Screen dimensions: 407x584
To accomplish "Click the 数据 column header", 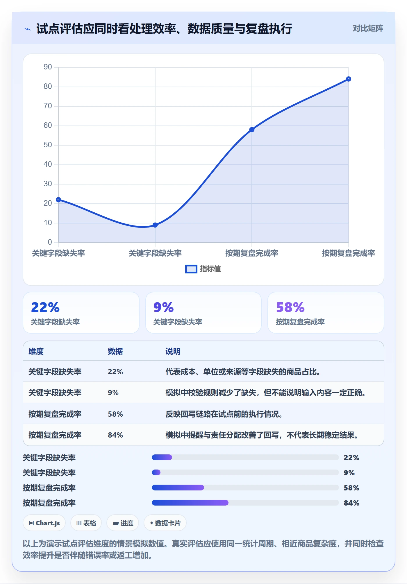I will click(x=115, y=351).
